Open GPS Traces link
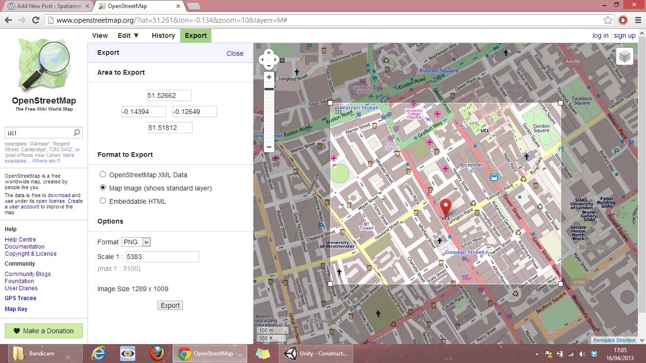646x363 pixels. (x=20, y=298)
